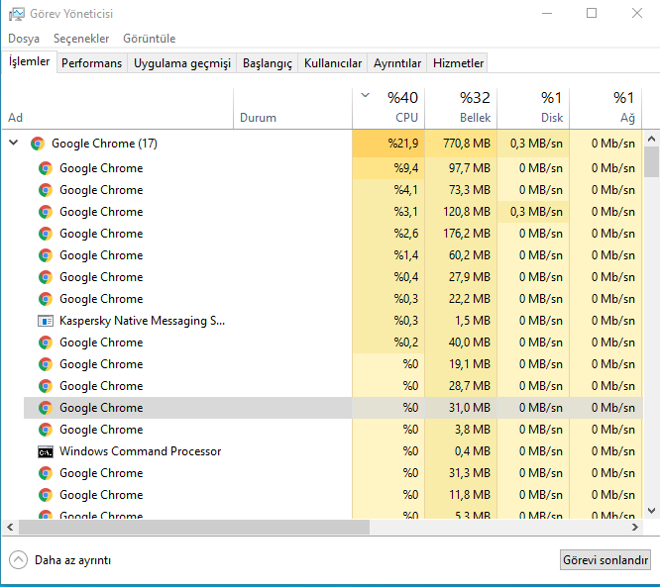Sort by the Bellek column header
The height and width of the screenshot is (587, 660).
point(461,108)
